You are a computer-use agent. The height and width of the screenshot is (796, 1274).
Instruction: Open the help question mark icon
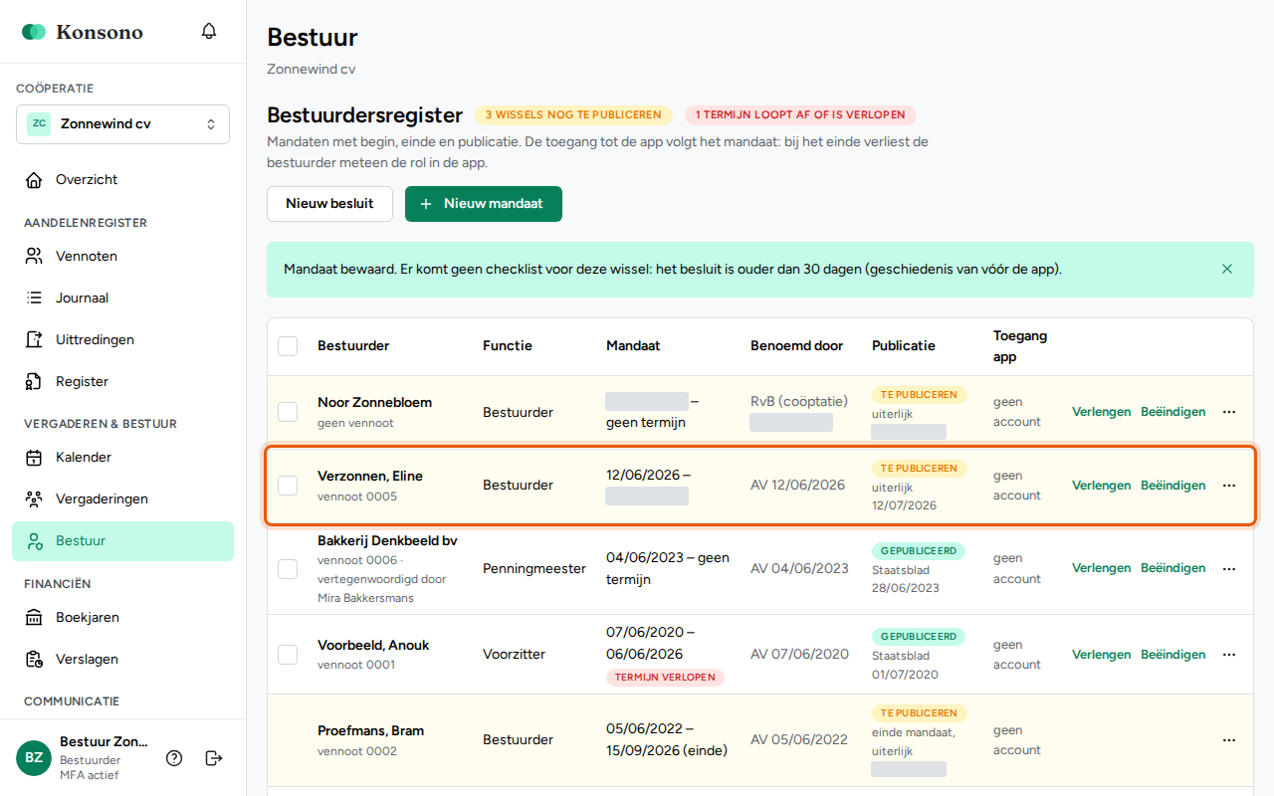point(174,758)
